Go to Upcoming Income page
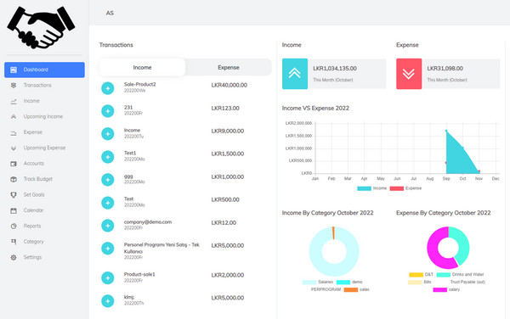The width and height of the screenshot is (510, 319). tap(43, 116)
